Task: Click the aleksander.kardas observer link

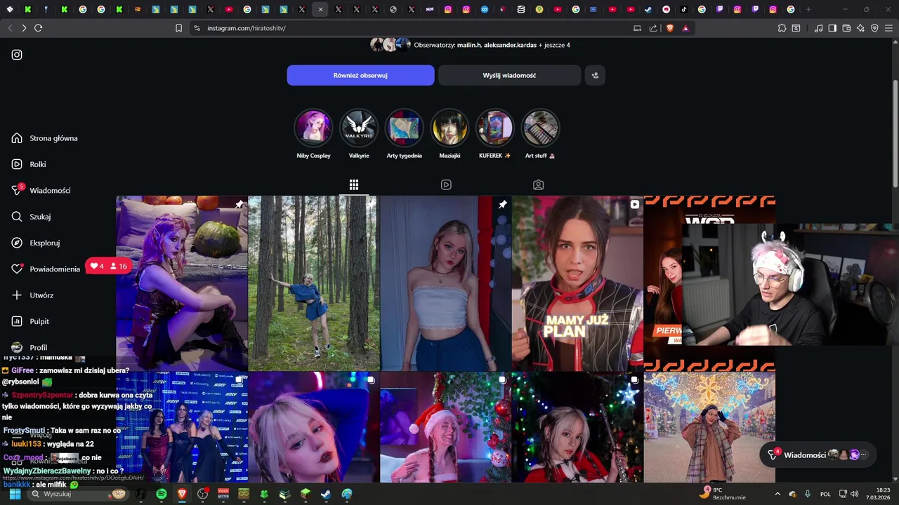Action: 510,45
